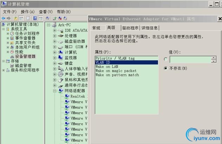Select Wake on magic packet property

pyautogui.click(x=126, y=71)
